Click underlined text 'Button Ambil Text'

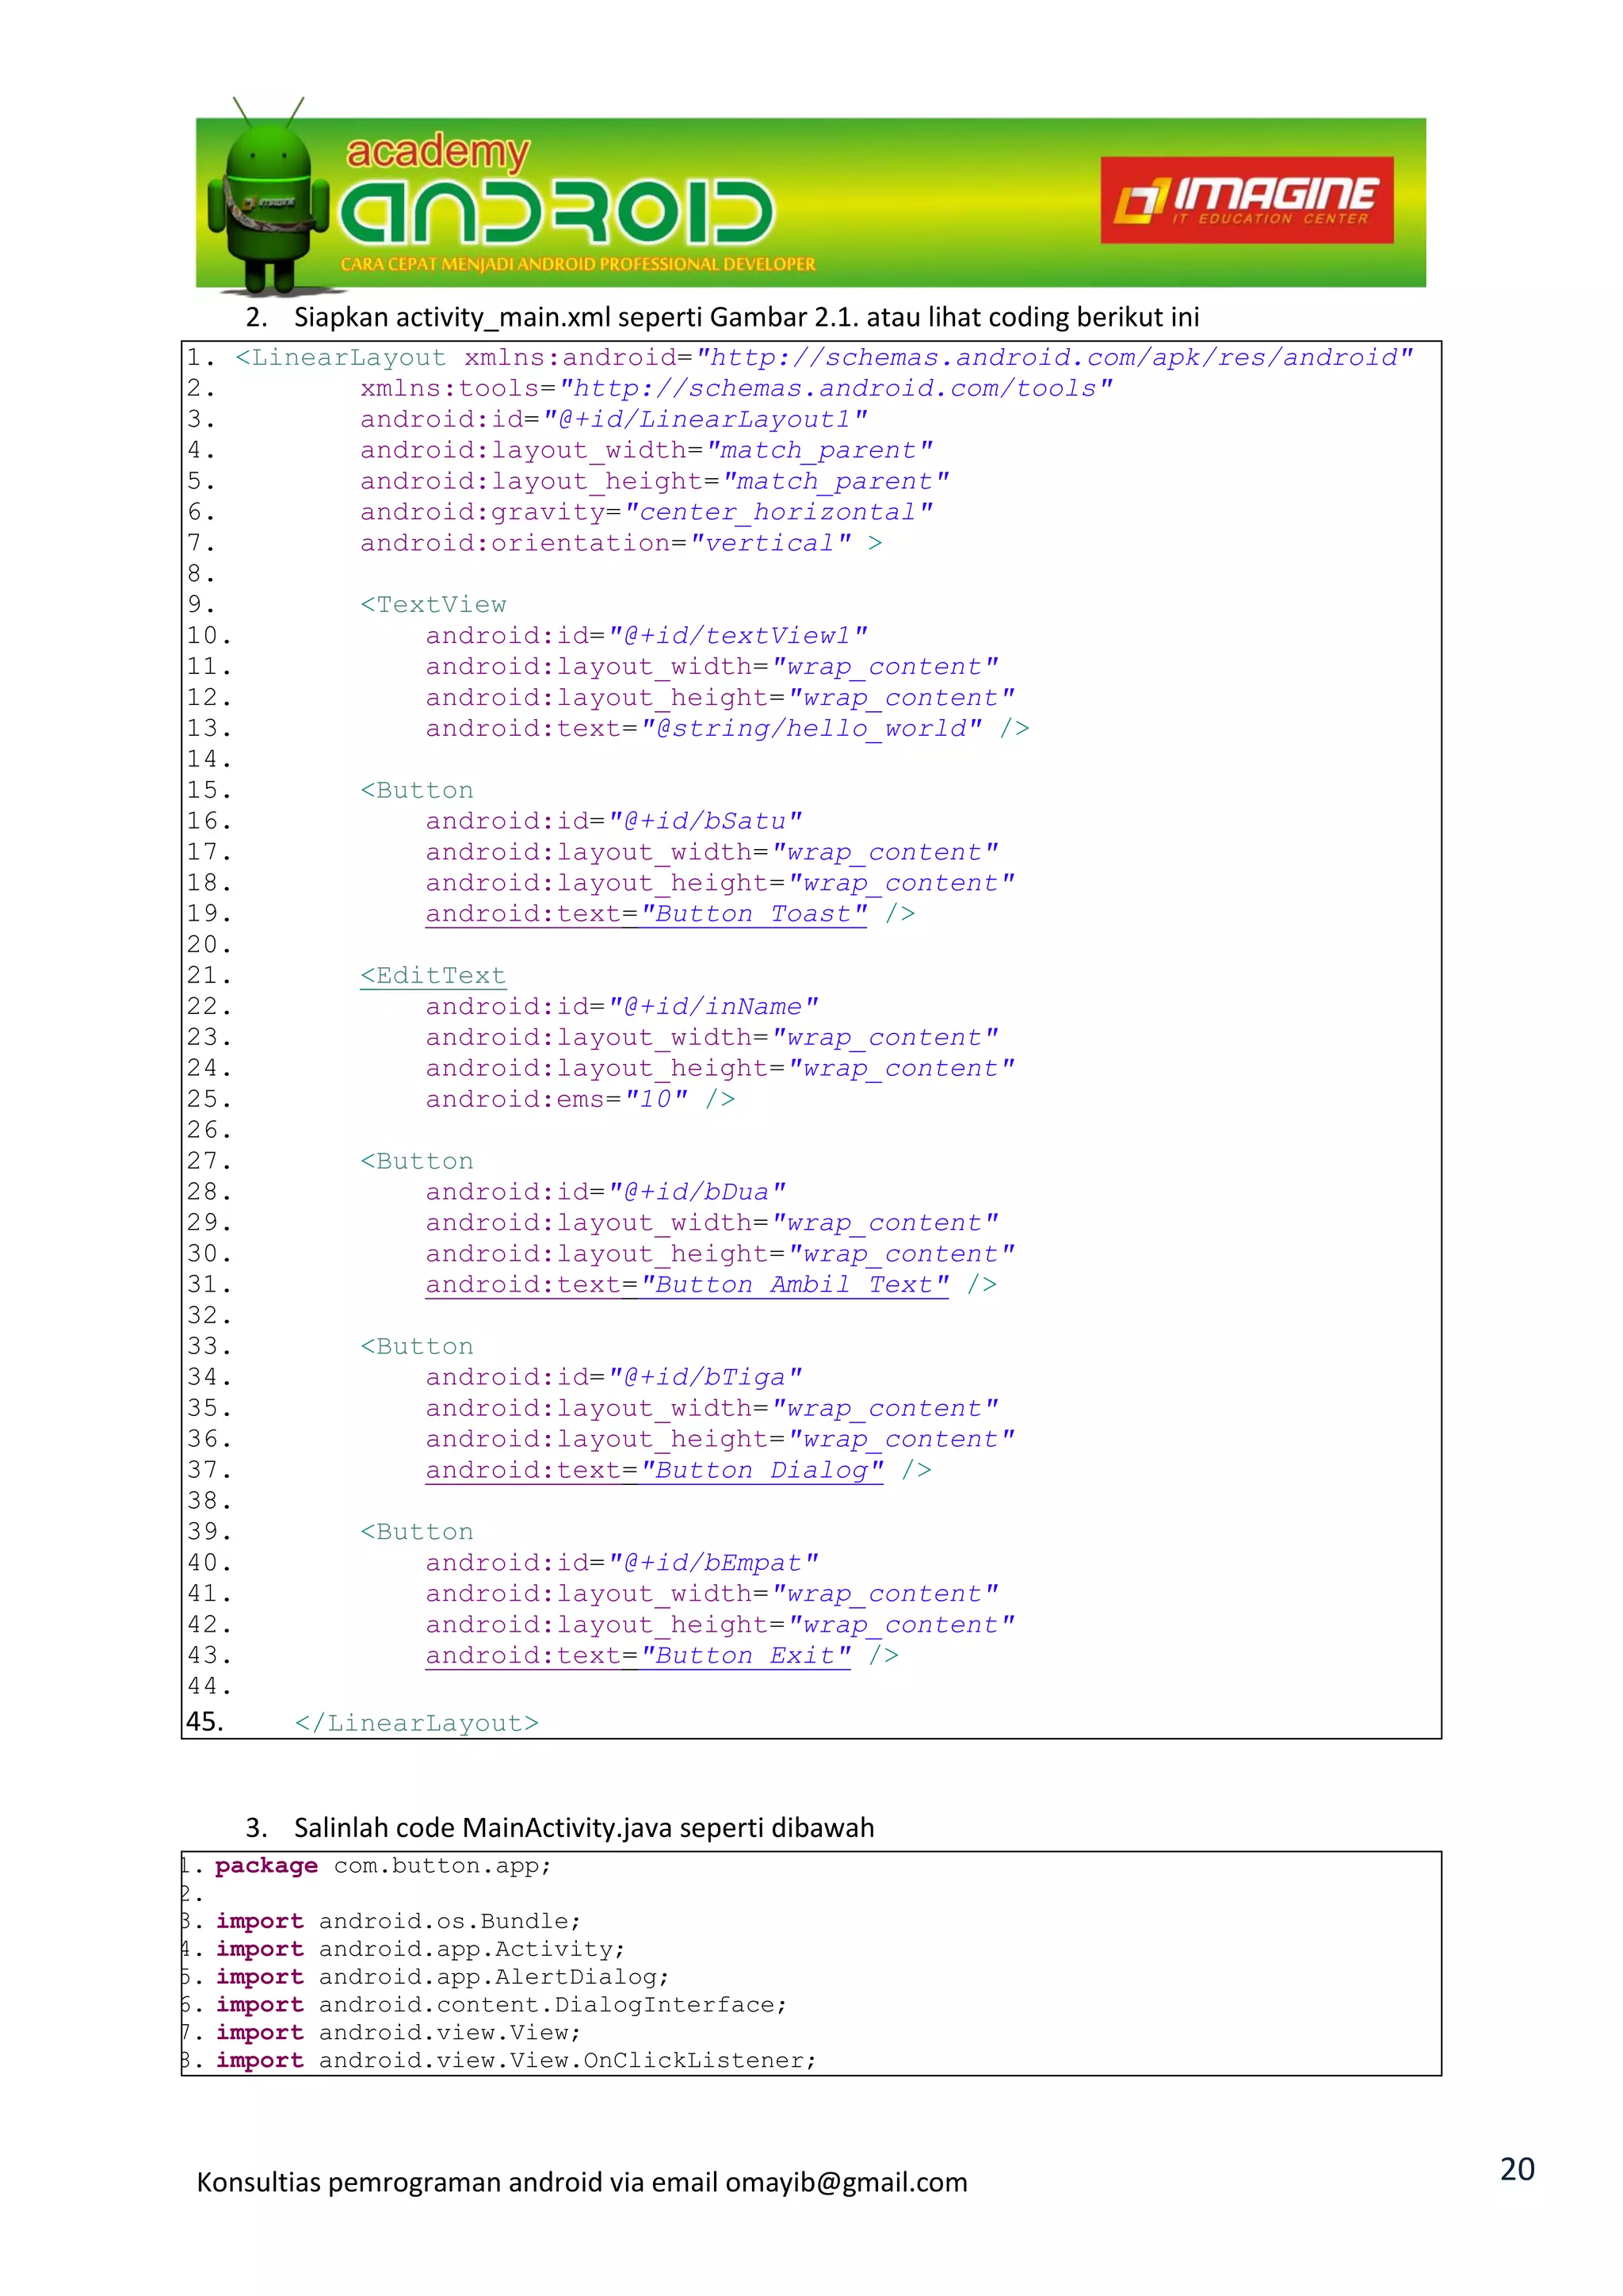[795, 1285]
